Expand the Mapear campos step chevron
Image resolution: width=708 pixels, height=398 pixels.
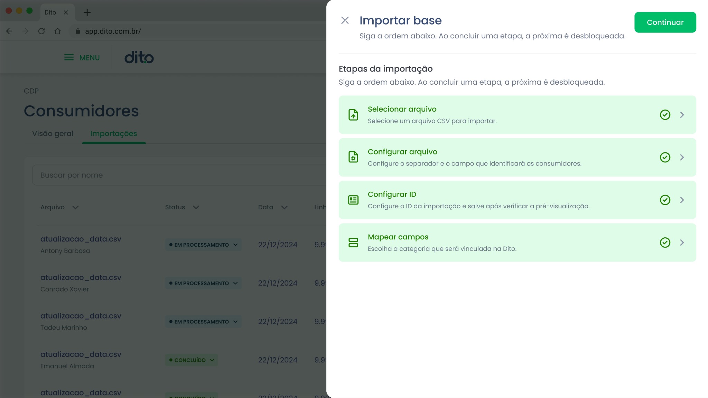click(x=682, y=243)
